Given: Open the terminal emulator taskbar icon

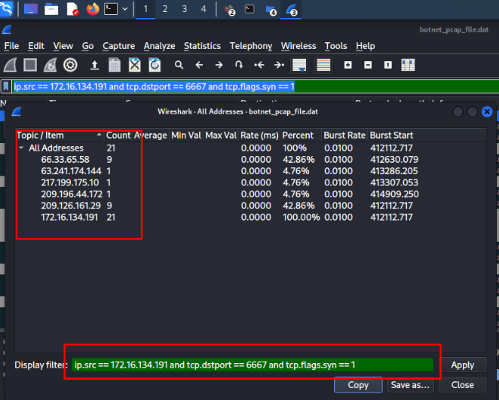Looking at the screenshot, I should [x=111, y=9].
